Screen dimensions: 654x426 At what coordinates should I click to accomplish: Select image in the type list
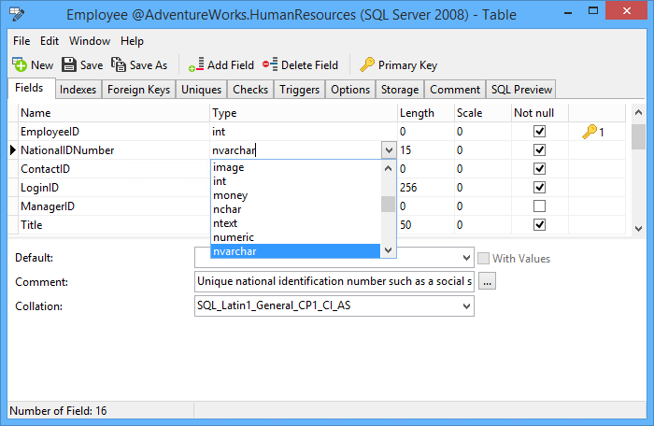[295, 167]
